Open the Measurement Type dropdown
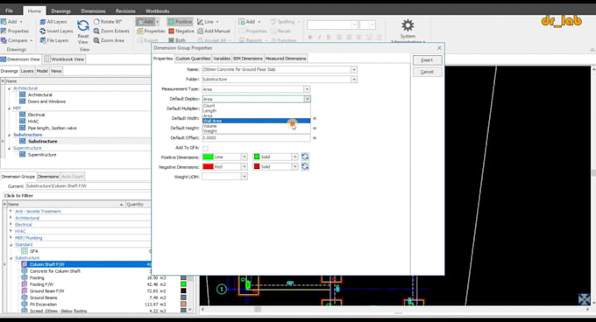596x322 pixels. coord(307,89)
